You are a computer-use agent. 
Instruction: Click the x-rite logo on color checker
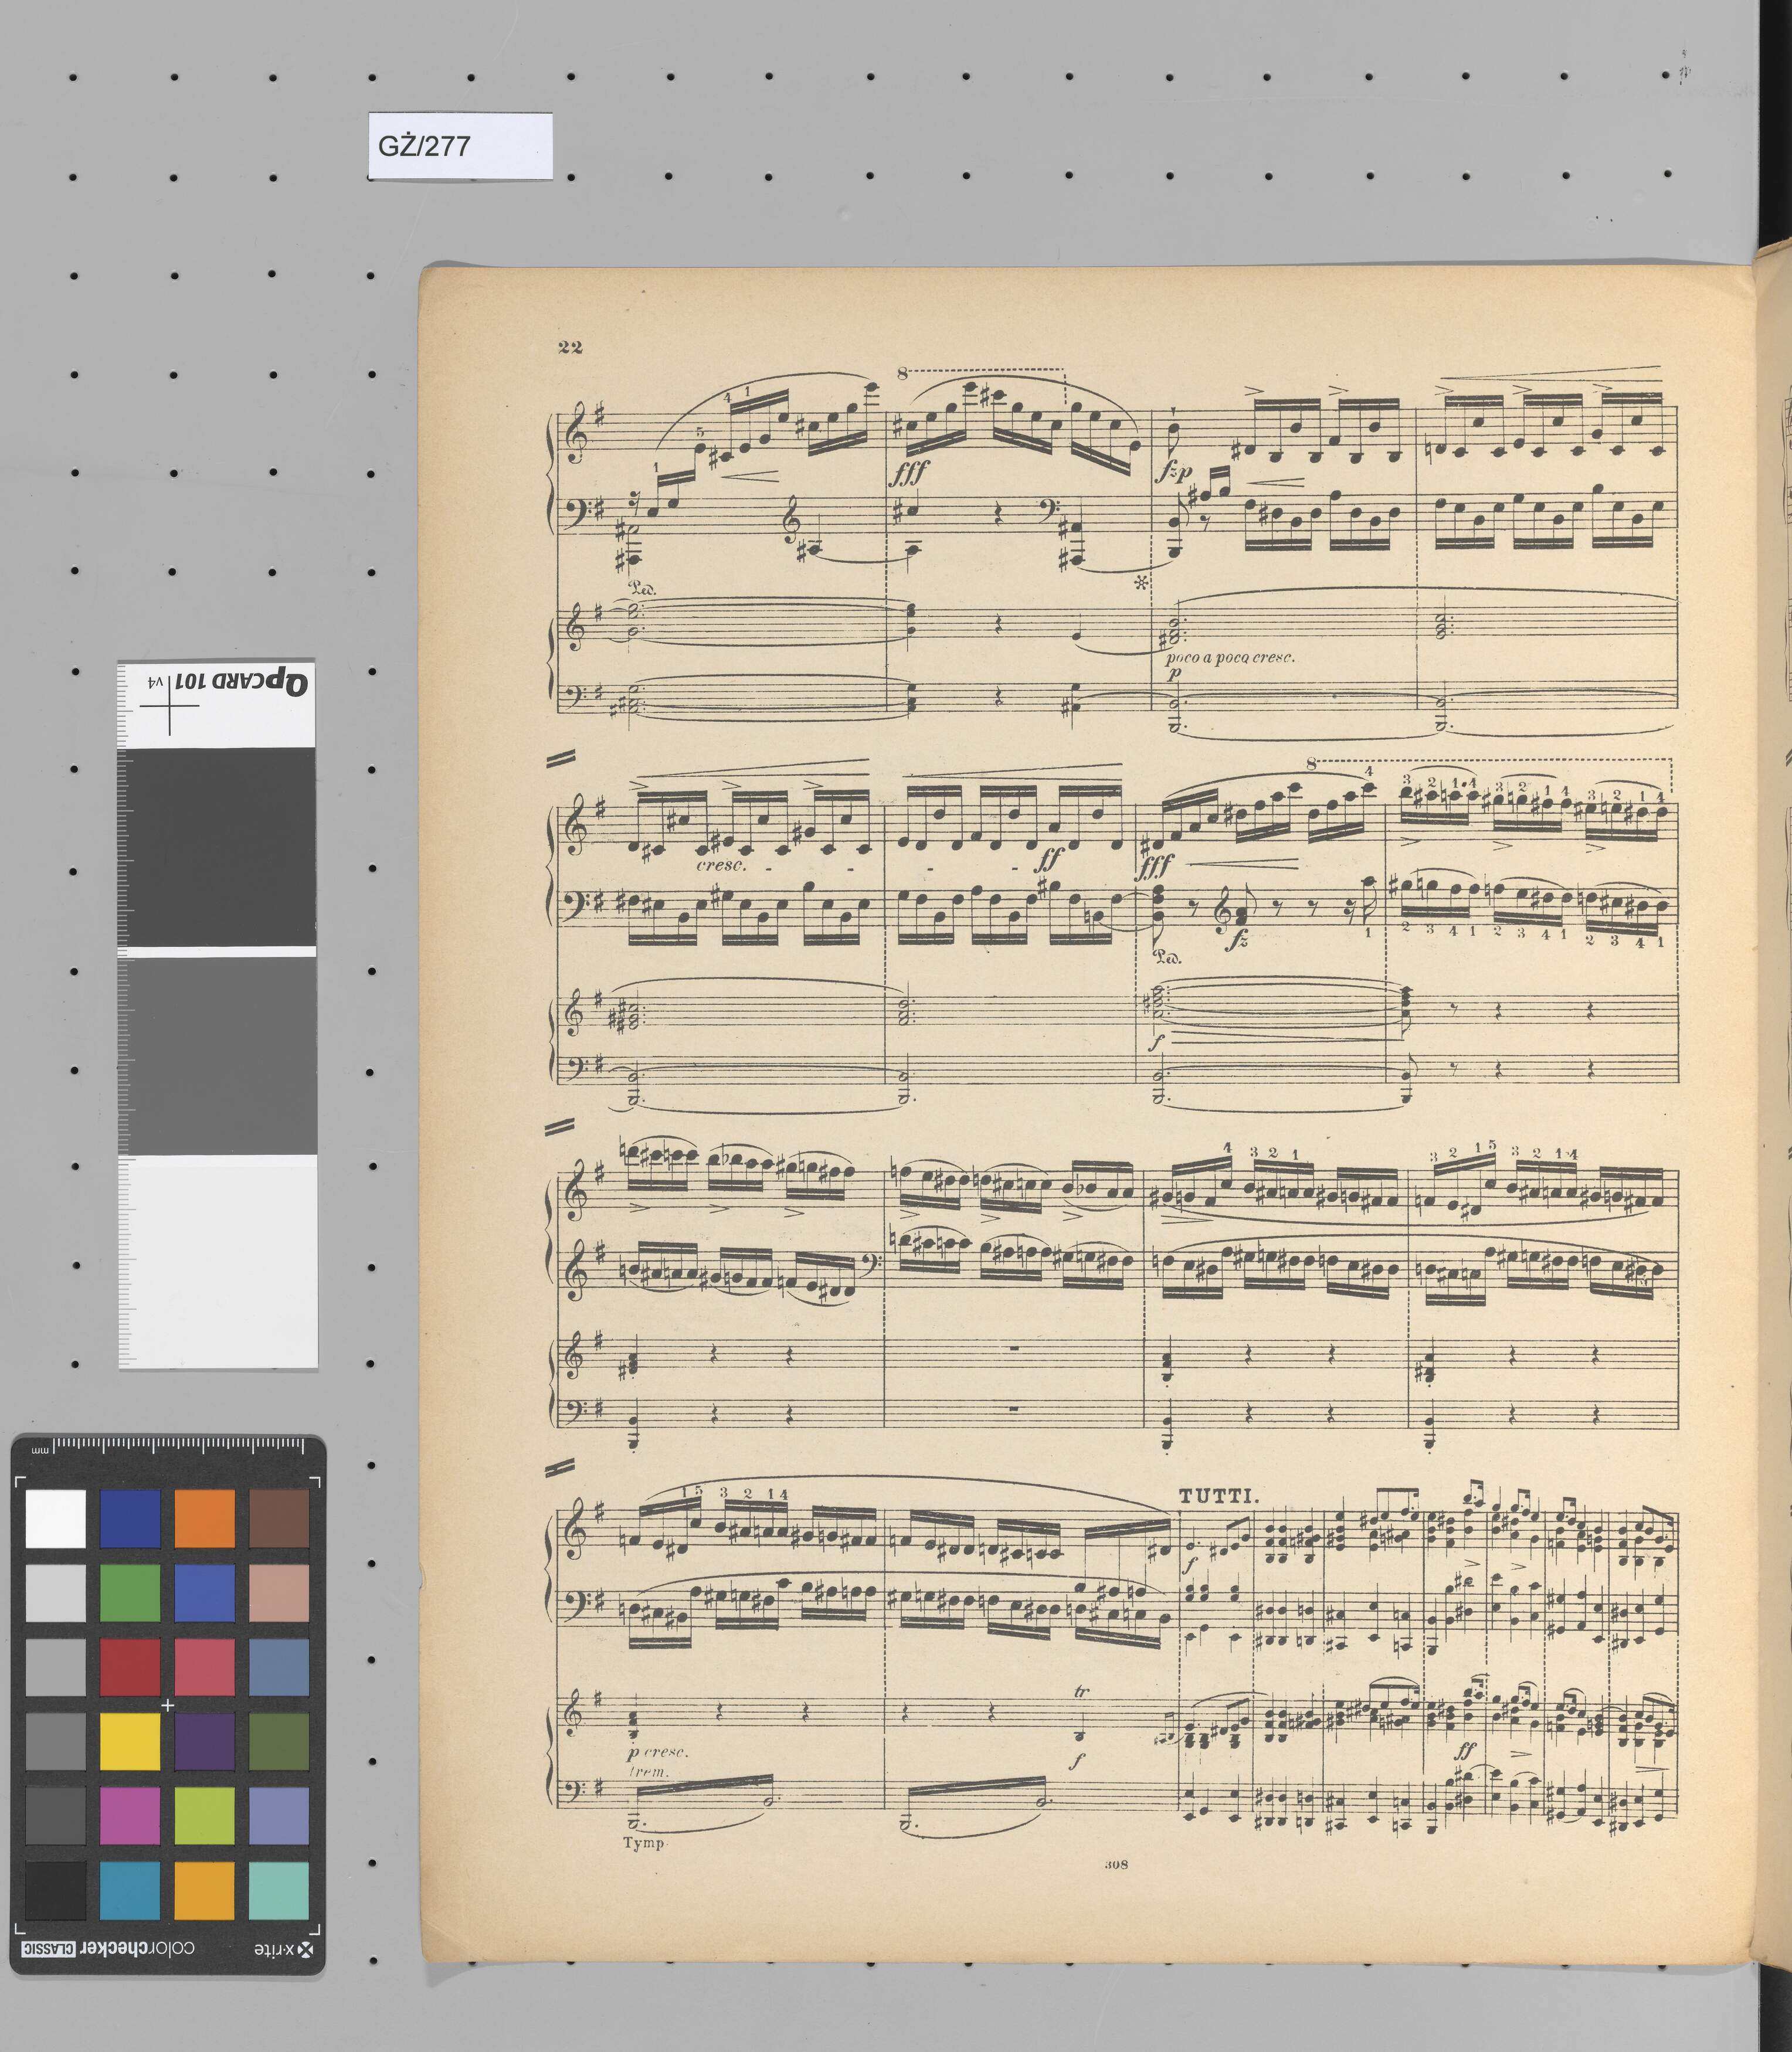pyautogui.click(x=284, y=1950)
